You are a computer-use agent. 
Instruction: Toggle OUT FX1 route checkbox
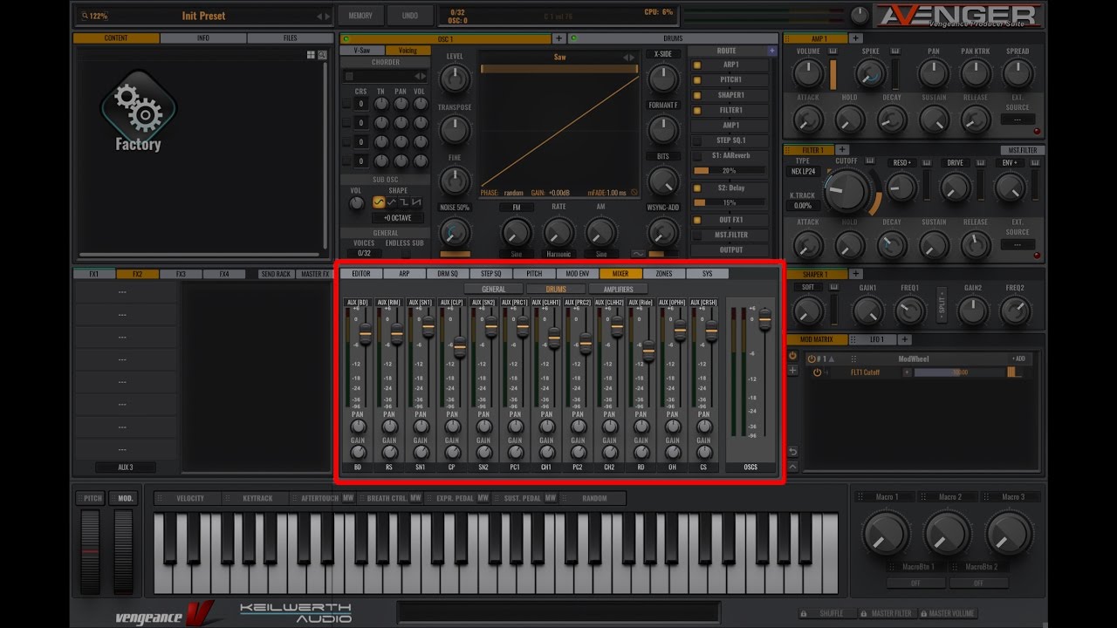pos(697,220)
